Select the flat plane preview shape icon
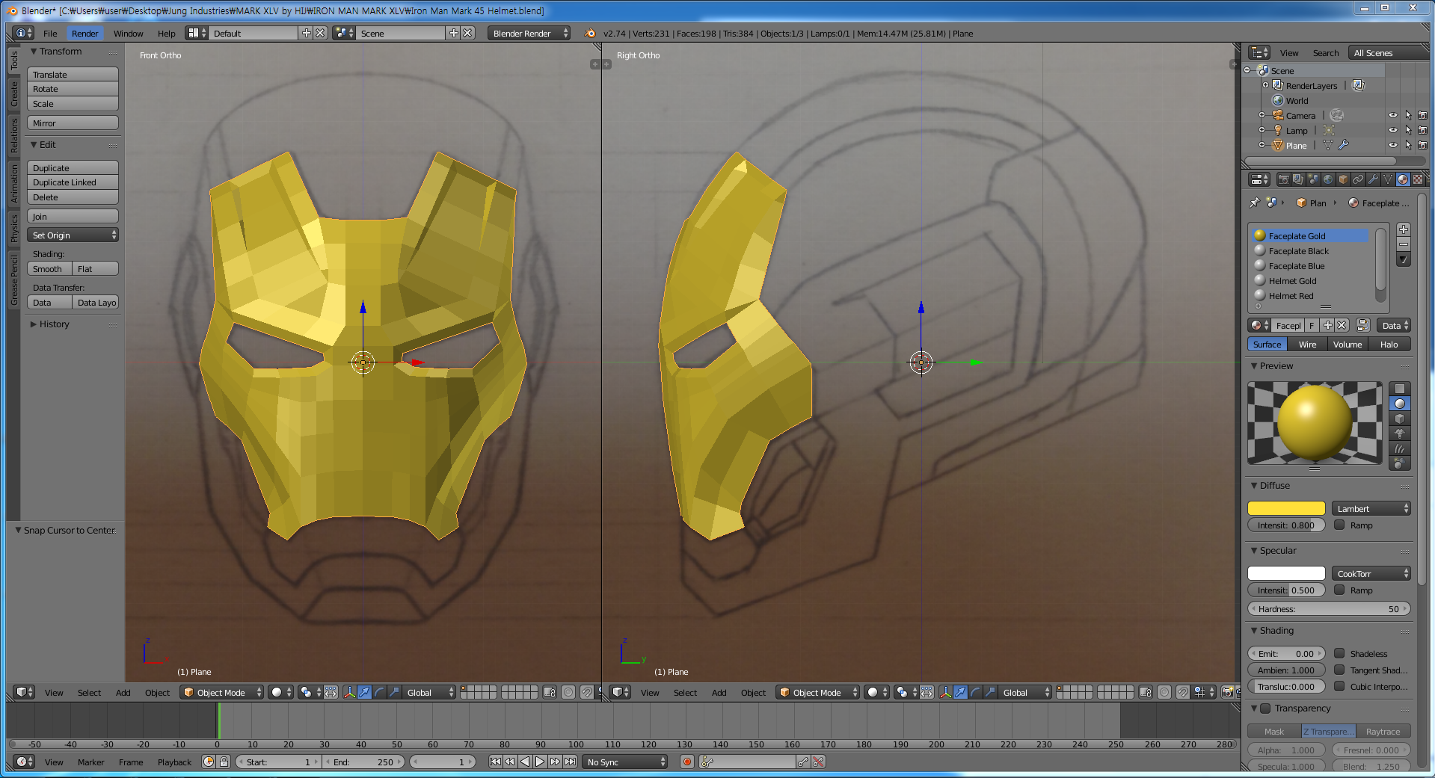This screenshot has width=1435, height=778. click(1400, 389)
